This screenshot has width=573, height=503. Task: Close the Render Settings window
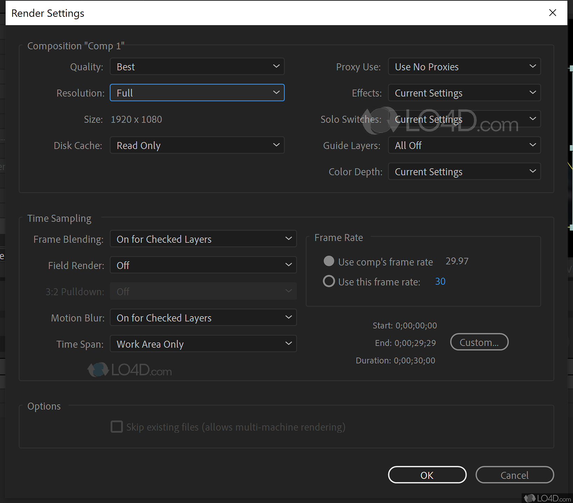pos(552,13)
